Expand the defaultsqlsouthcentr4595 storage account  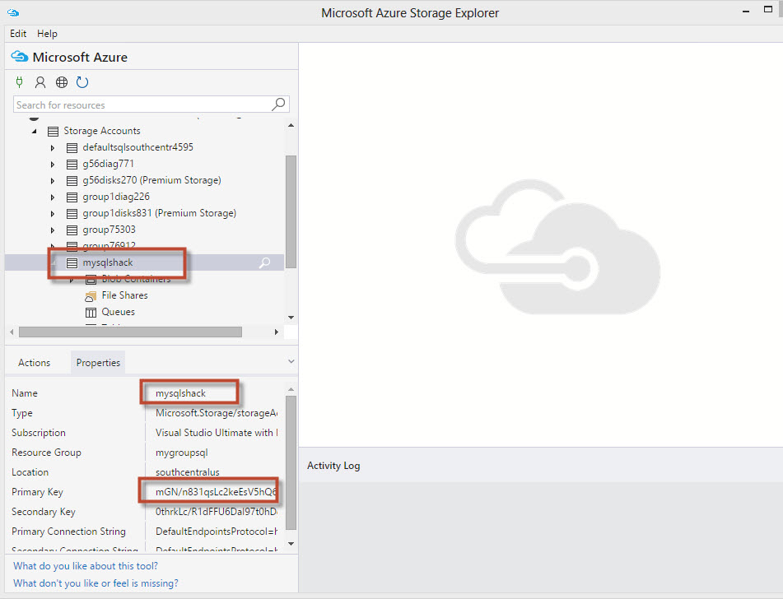click(53, 148)
